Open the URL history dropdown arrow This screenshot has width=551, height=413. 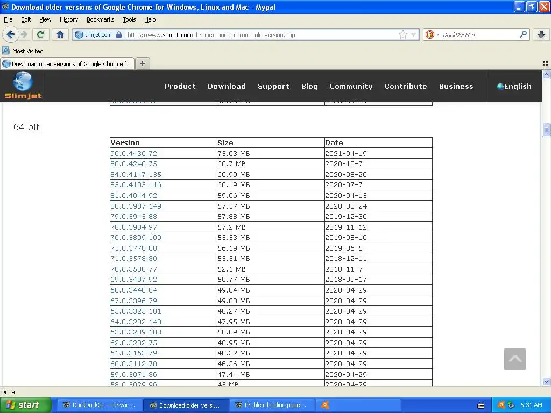coord(414,34)
